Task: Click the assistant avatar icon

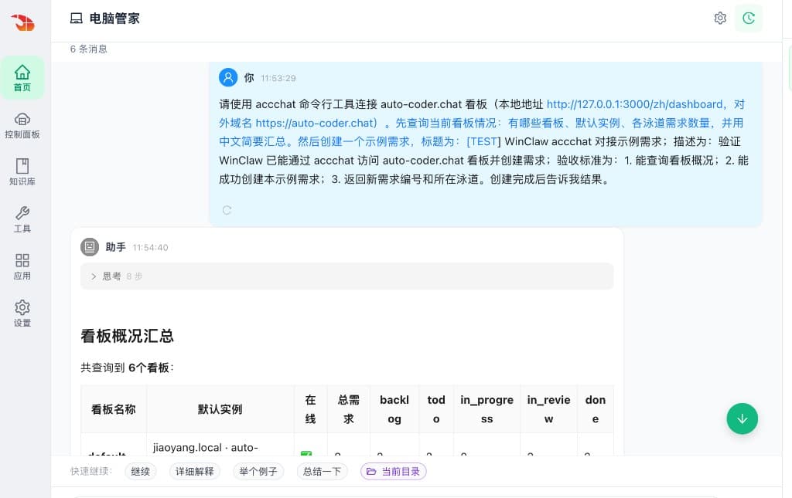Action: (x=90, y=247)
